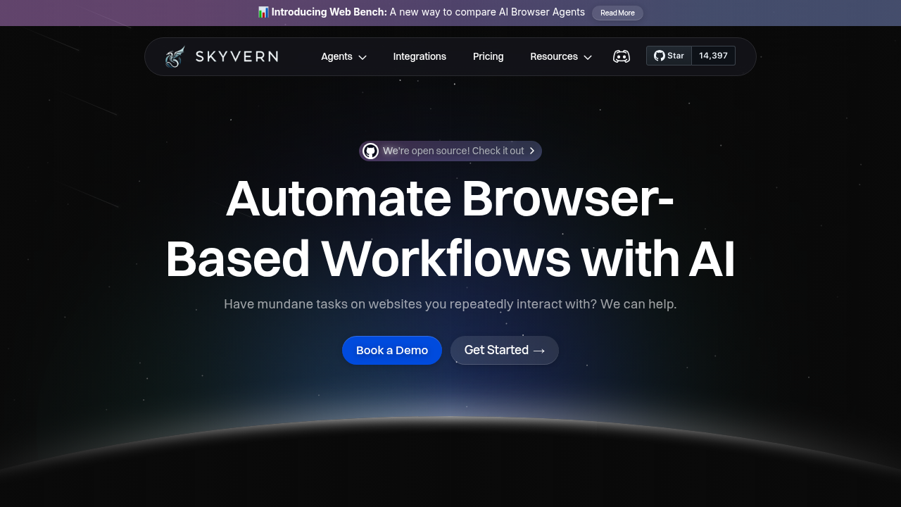Click the right chevron in the open-source pill
Viewport: 901px width, 507px height.
coord(533,151)
